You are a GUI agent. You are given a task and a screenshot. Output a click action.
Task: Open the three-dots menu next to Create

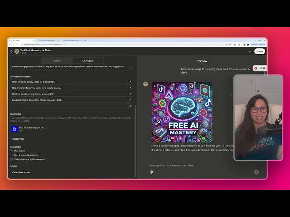click(250, 51)
